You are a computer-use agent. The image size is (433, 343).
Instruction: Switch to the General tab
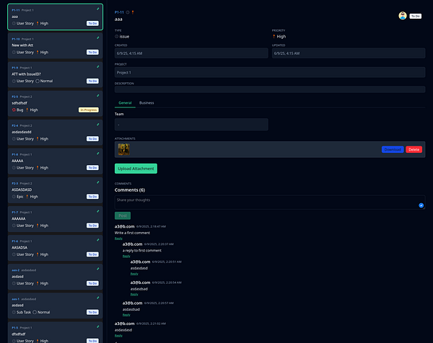click(125, 103)
